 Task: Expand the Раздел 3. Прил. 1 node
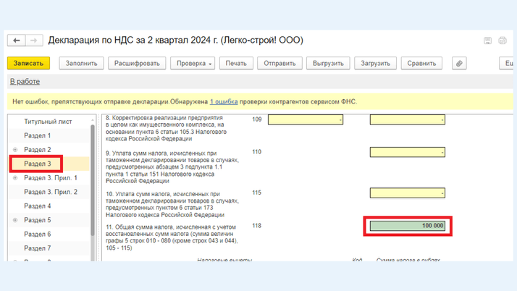(15, 178)
